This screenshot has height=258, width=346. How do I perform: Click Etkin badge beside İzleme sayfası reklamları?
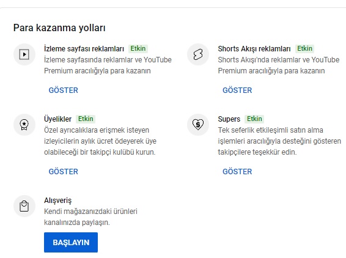point(138,48)
